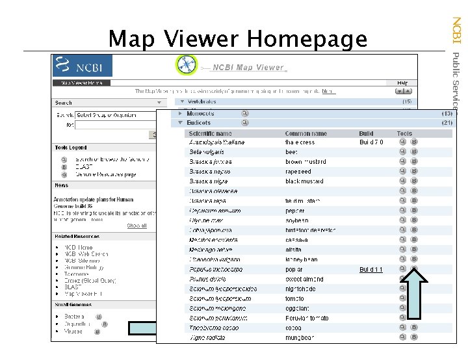Viewport: 468px width, 351px height.
Task: Open the Help menu item
Action: pyautogui.click(x=402, y=83)
